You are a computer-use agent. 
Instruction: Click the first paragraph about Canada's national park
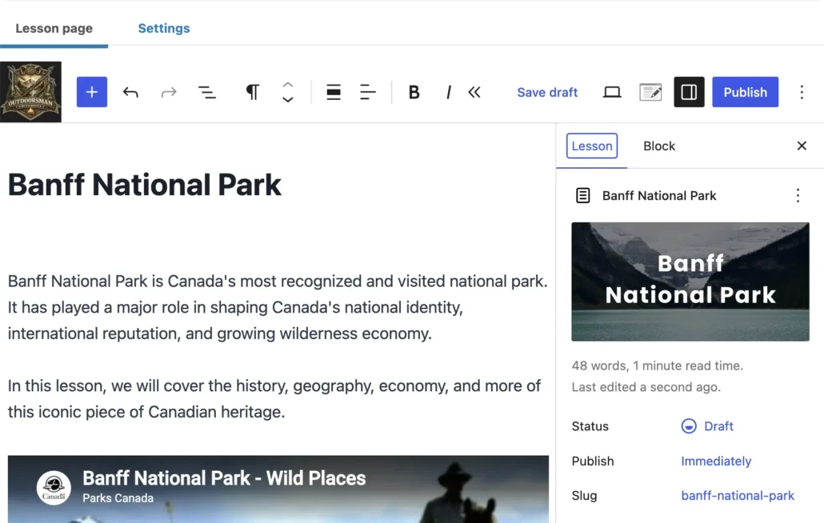coord(278,307)
